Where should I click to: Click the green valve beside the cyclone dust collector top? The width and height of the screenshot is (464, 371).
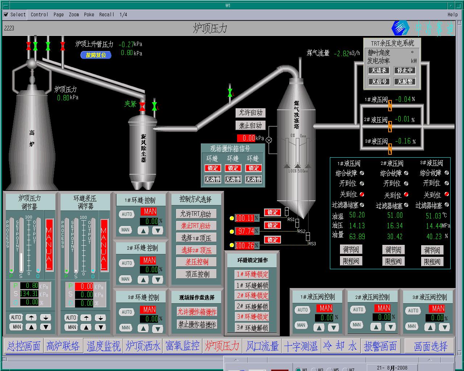(154, 107)
